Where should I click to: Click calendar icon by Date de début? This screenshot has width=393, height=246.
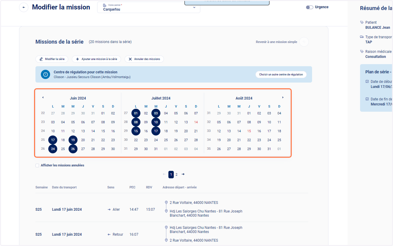(x=367, y=81)
